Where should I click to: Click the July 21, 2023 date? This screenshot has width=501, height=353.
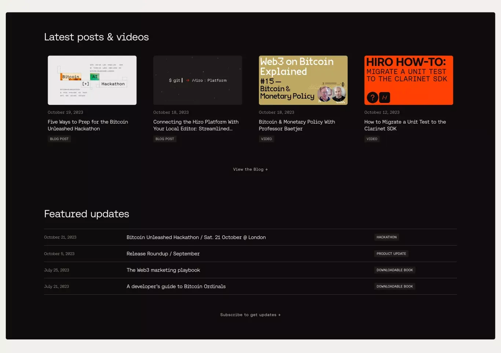click(x=56, y=287)
